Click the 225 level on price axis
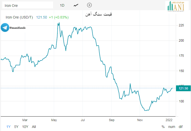 [x=181, y=25]
